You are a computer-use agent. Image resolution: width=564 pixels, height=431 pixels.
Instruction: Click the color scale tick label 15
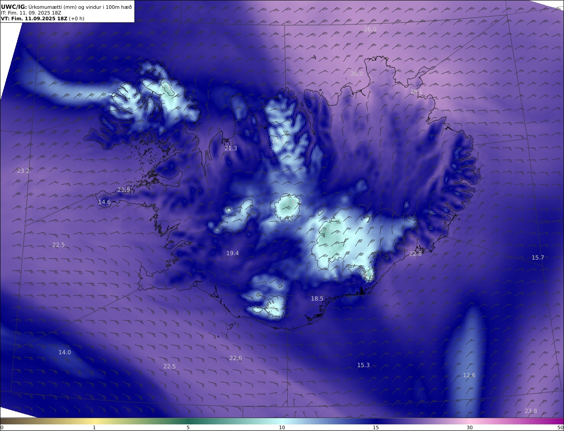[x=376, y=428]
